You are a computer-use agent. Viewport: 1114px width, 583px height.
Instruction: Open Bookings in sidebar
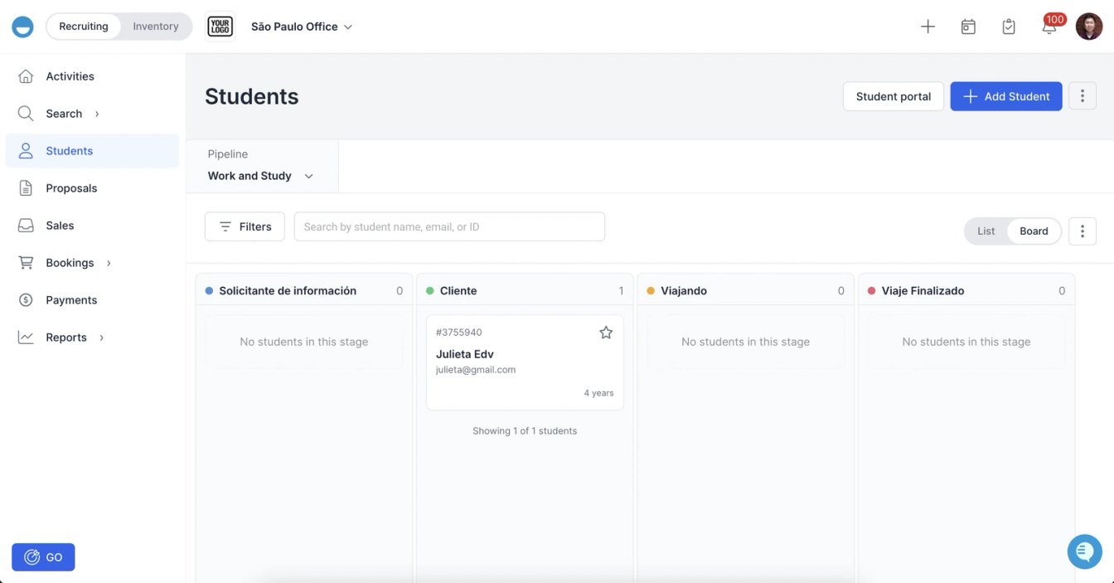92,263
